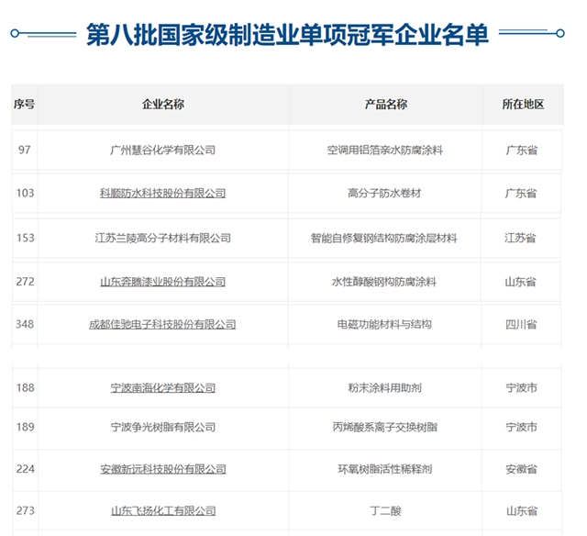Viewport: 587px width, 536px height.
Task: Select product cell 丙烯酸系离子交换树脂
Action: pos(385,427)
